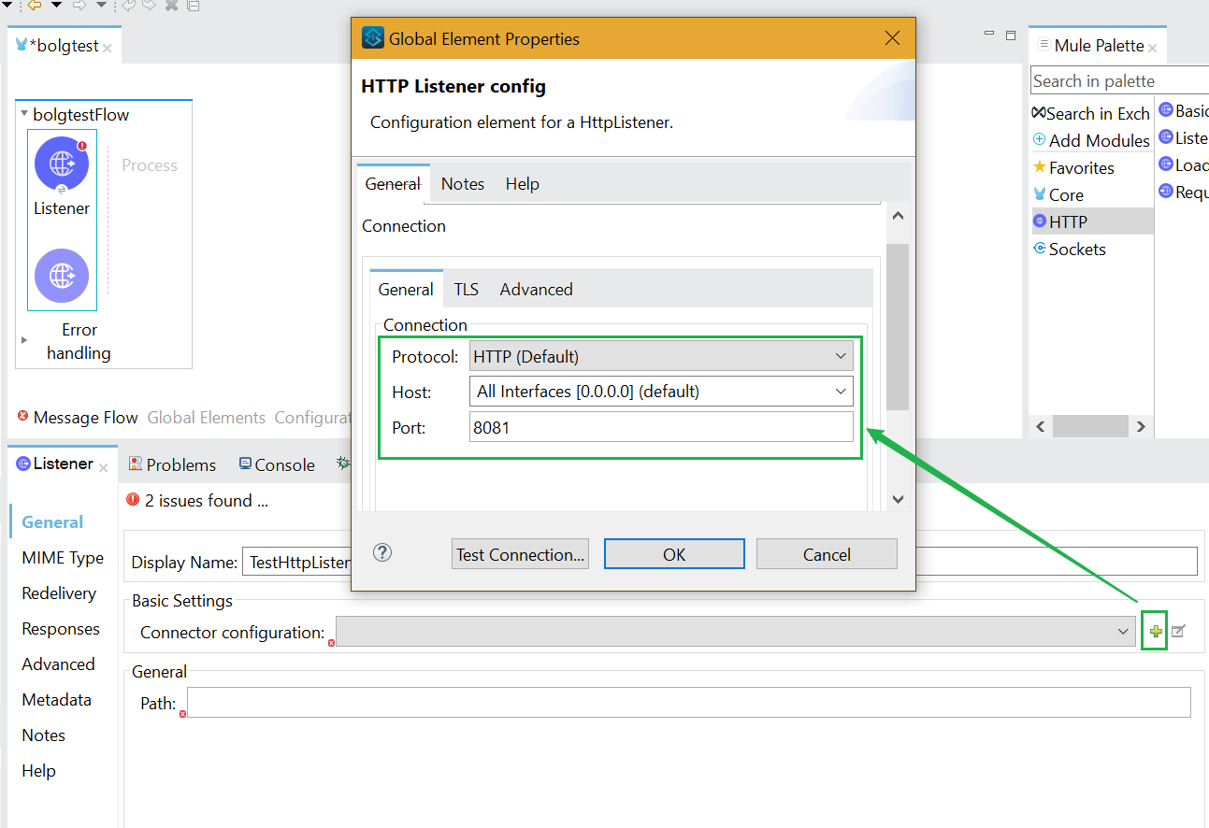
Task: Click the Listener HTTP component icon in the flow
Action: (x=62, y=164)
